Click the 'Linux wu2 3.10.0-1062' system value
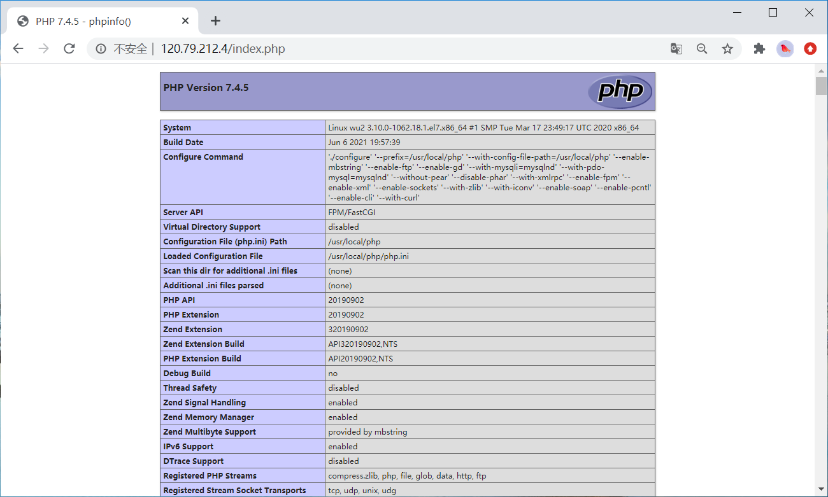Viewport: 828px width, 497px height. 483,128
